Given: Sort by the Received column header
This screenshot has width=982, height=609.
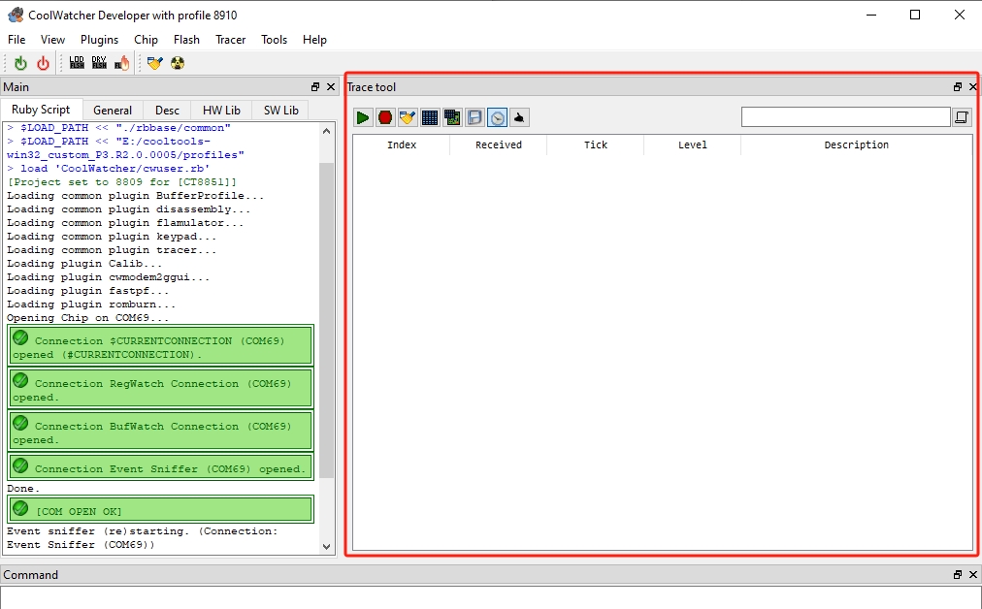Looking at the screenshot, I should (x=499, y=144).
